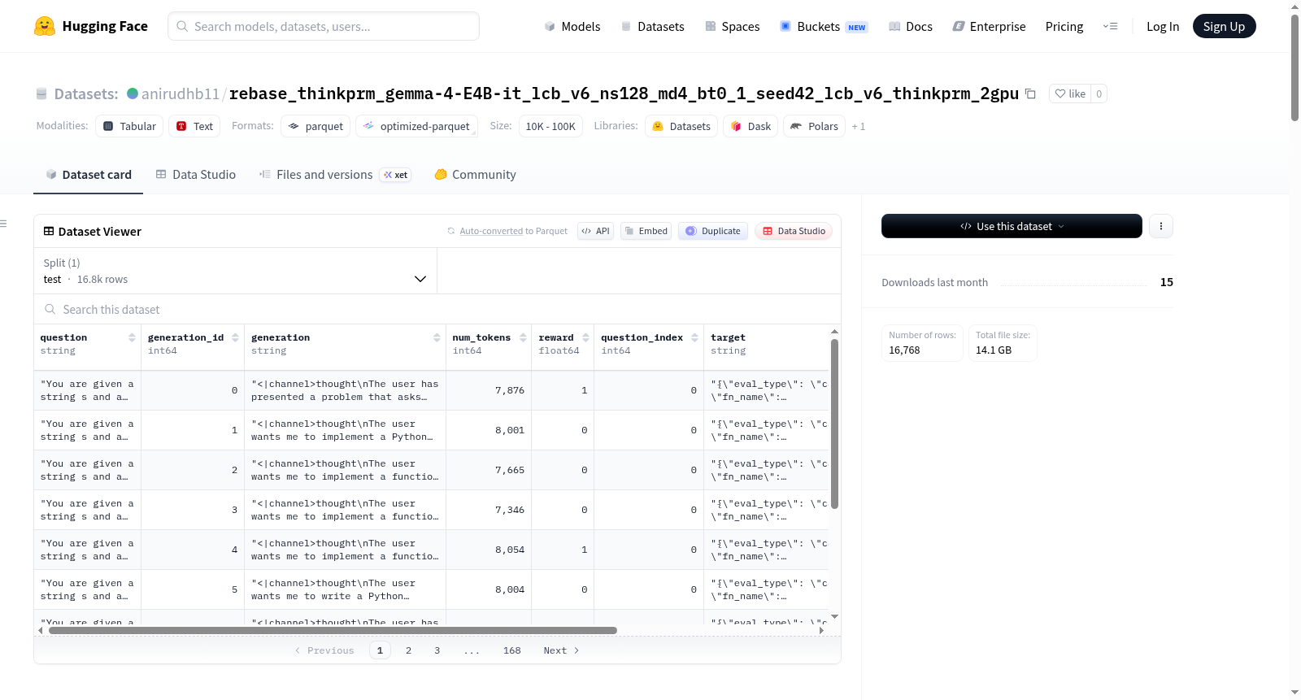Viewport: 1301px width, 700px height.
Task: Click the table vertical scrollbar
Action: [834, 424]
